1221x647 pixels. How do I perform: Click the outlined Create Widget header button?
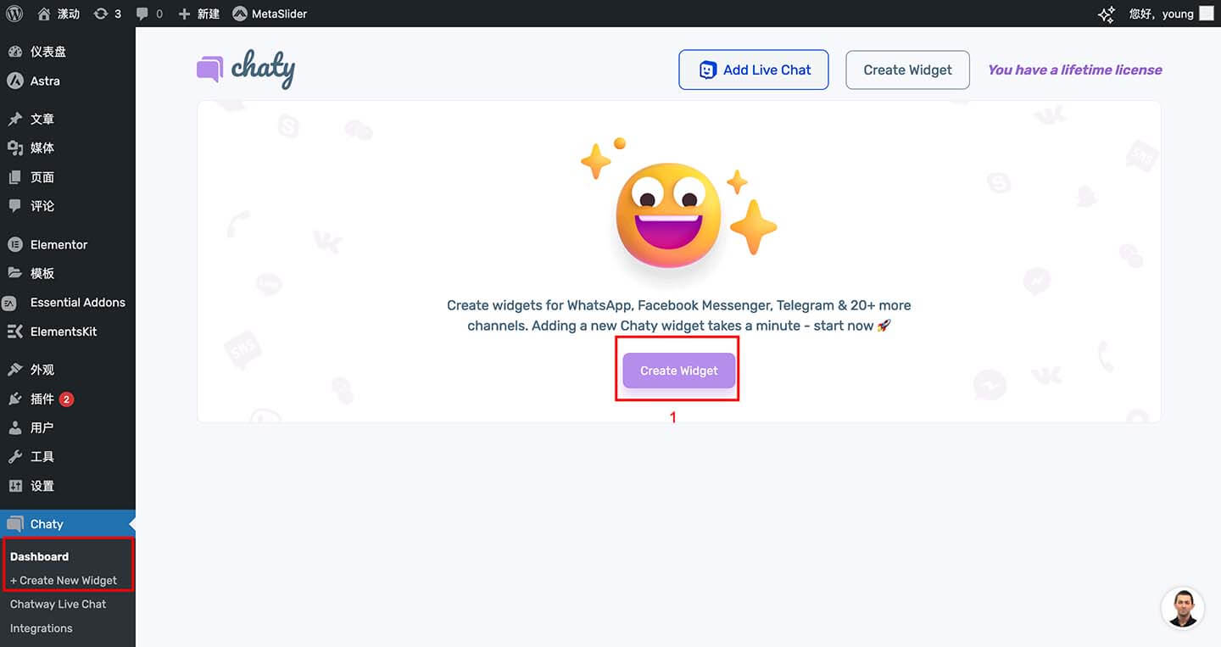click(x=907, y=70)
